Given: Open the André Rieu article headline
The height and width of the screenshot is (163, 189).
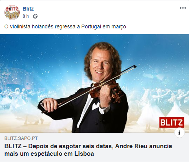Looking at the screenshot, I should pos(88,150).
